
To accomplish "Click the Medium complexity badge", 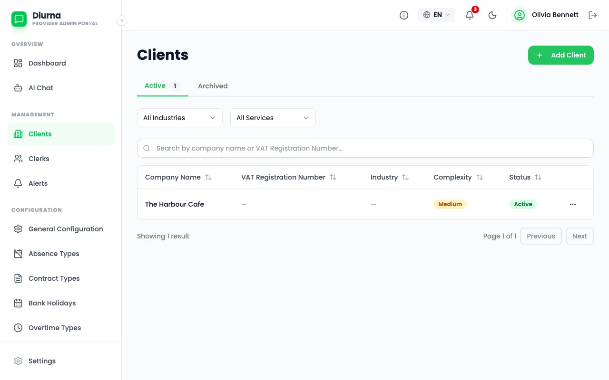I will 450,204.
